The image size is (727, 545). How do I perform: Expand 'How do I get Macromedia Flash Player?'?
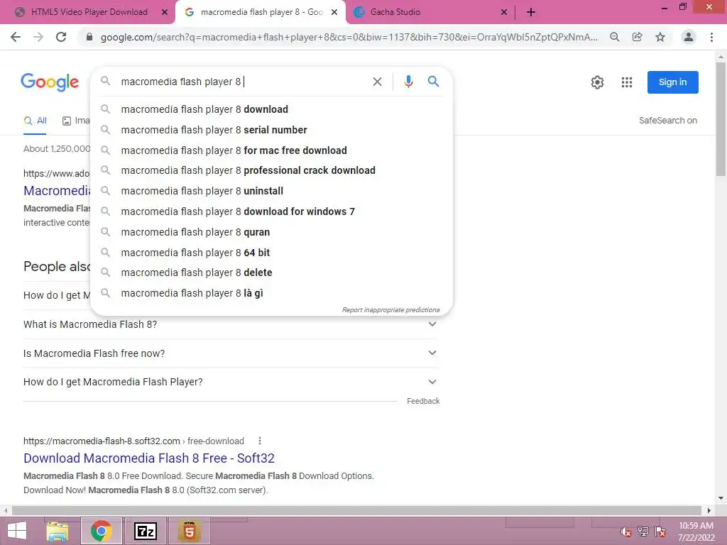click(x=231, y=382)
